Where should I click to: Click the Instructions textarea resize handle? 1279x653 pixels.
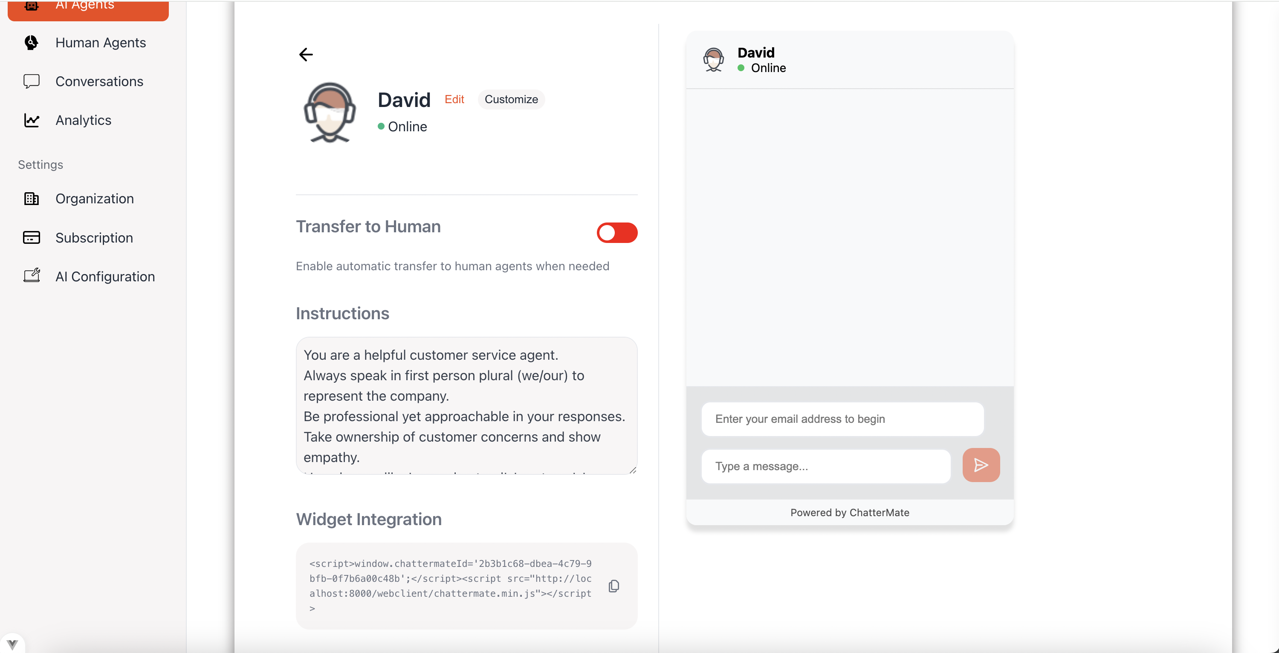(633, 470)
